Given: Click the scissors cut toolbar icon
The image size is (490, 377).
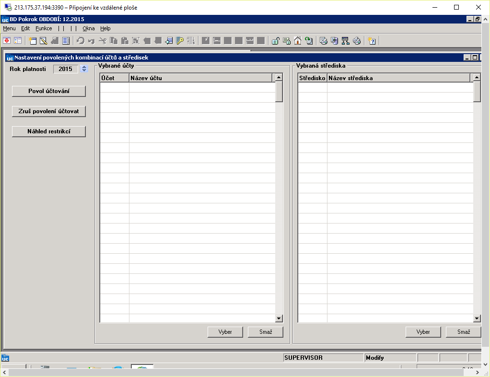Looking at the screenshot, I should (103, 41).
